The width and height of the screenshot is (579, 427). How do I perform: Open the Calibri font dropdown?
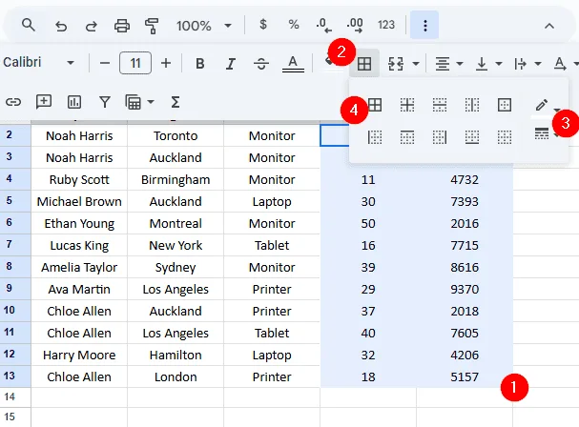38,62
